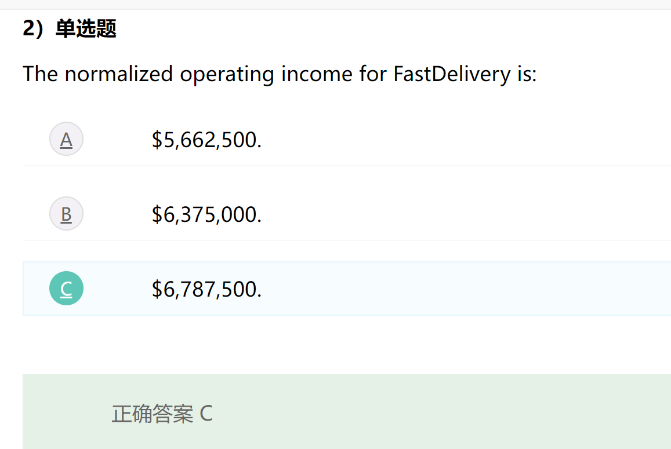Click the answer text $6,787,500
The image size is (671, 449).
(206, 289)
